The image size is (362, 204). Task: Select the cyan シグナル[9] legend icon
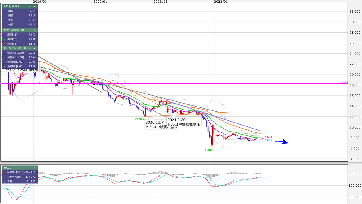point(4,177)
